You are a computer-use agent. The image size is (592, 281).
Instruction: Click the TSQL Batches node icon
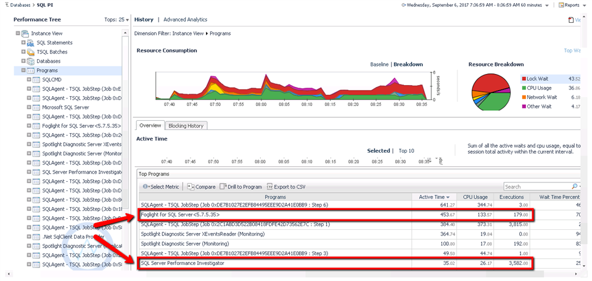pyautogui.click(x=31, y=52)
